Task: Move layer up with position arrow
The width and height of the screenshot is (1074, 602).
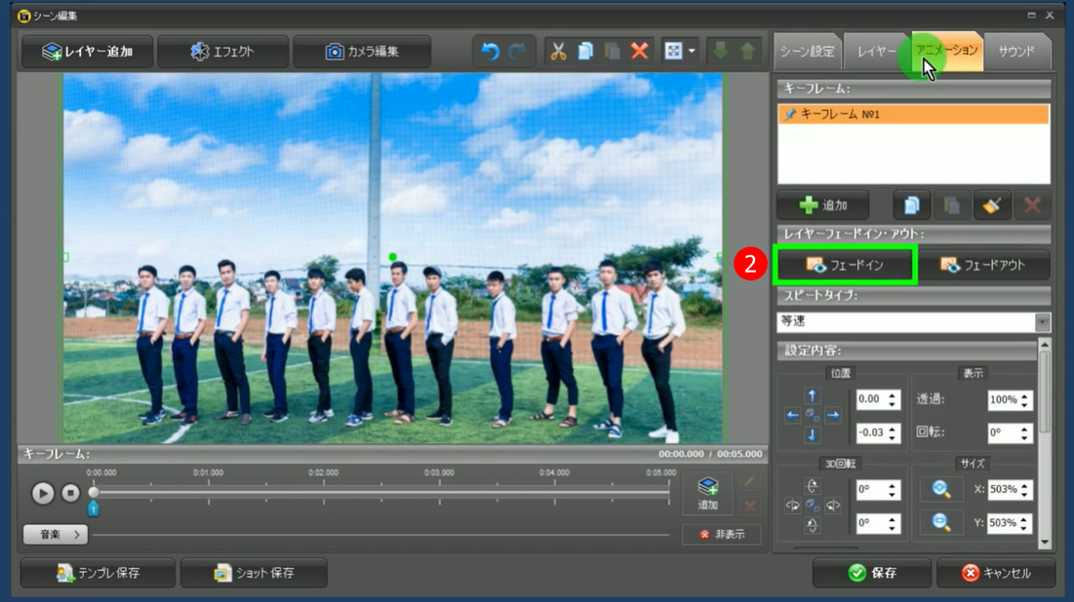Action: [x=813, y=396]
